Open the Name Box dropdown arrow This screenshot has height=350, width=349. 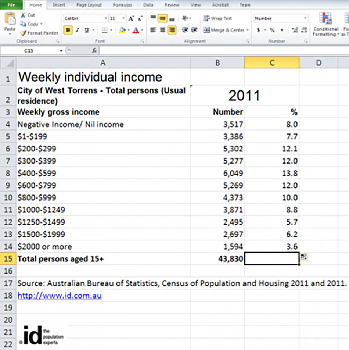pos(61,51)
